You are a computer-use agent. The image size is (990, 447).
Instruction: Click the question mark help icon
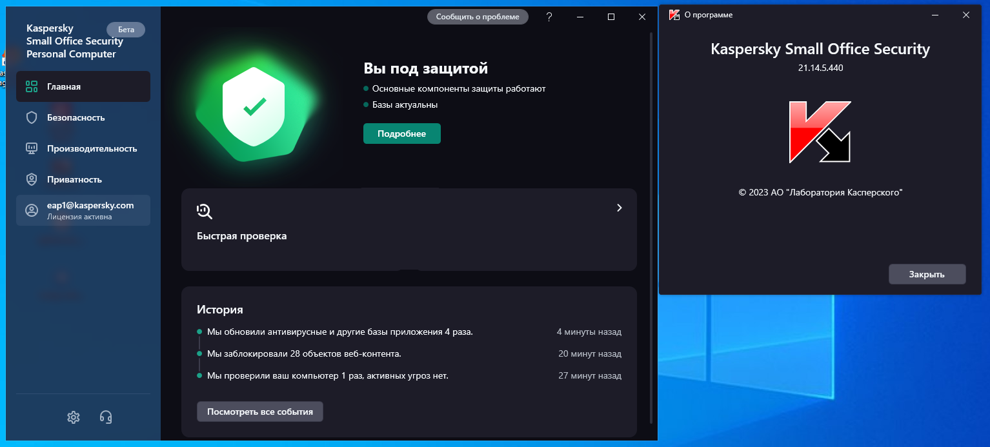549,17
